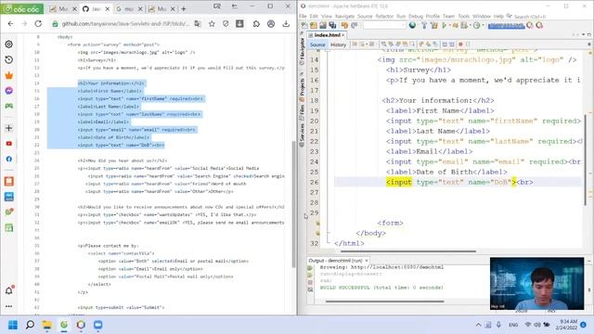Screen dimensions: 594x334
Task: Switch editor to Source view
Action: (317, 45)
